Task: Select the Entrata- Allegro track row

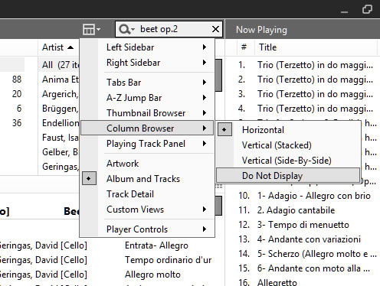Action: [156, 245]
